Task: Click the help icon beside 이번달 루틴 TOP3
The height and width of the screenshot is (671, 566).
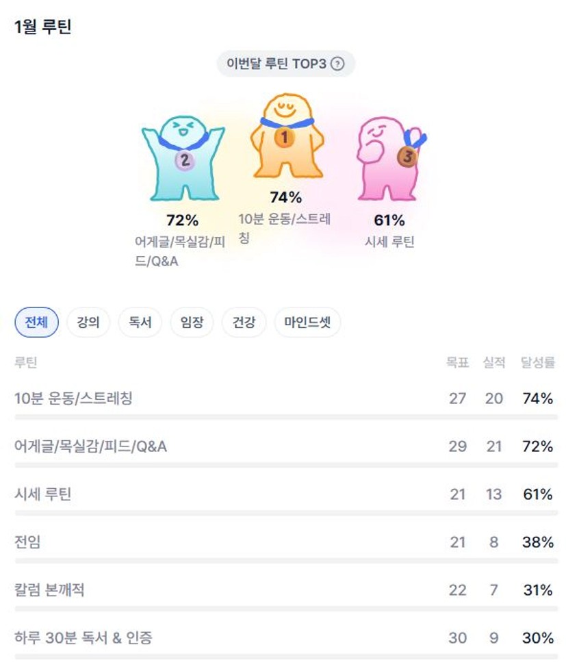Action: pos(337,64)
